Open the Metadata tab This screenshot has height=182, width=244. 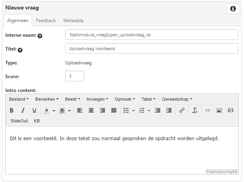(73, 21)
